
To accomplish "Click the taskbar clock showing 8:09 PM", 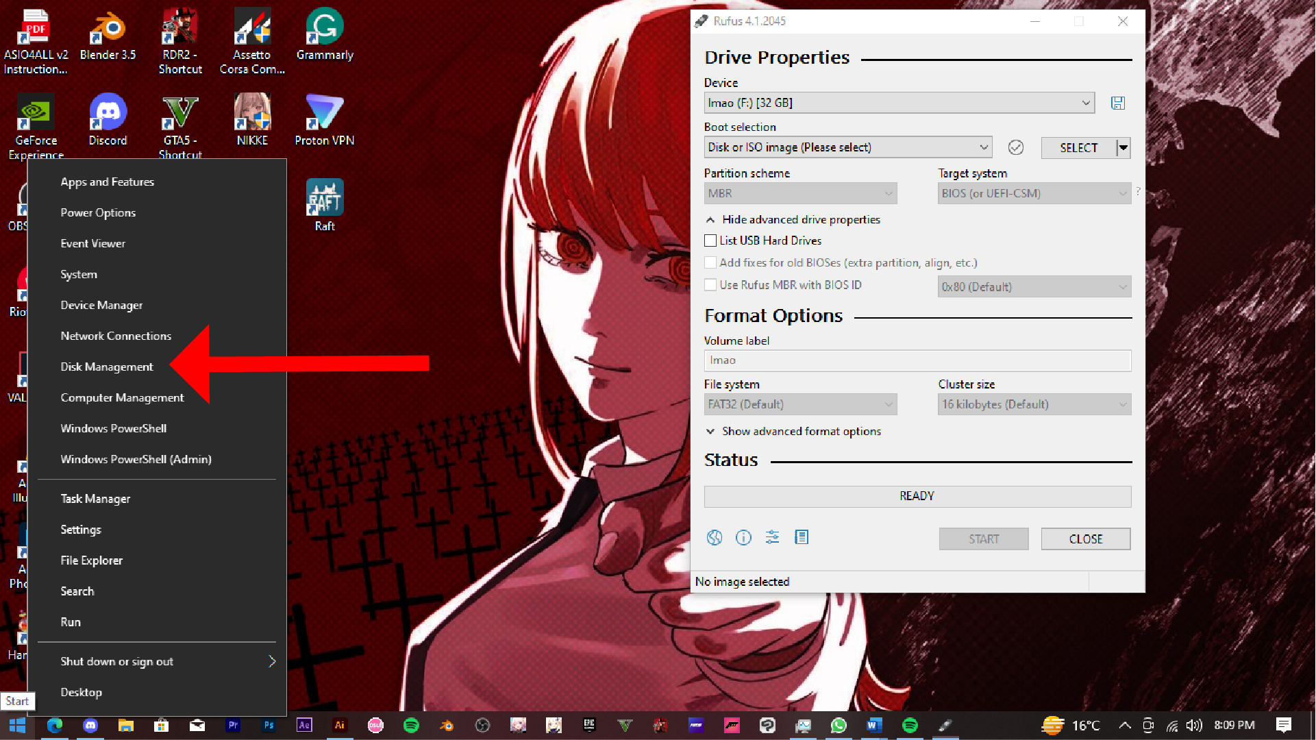I will tap(1234, 726).
